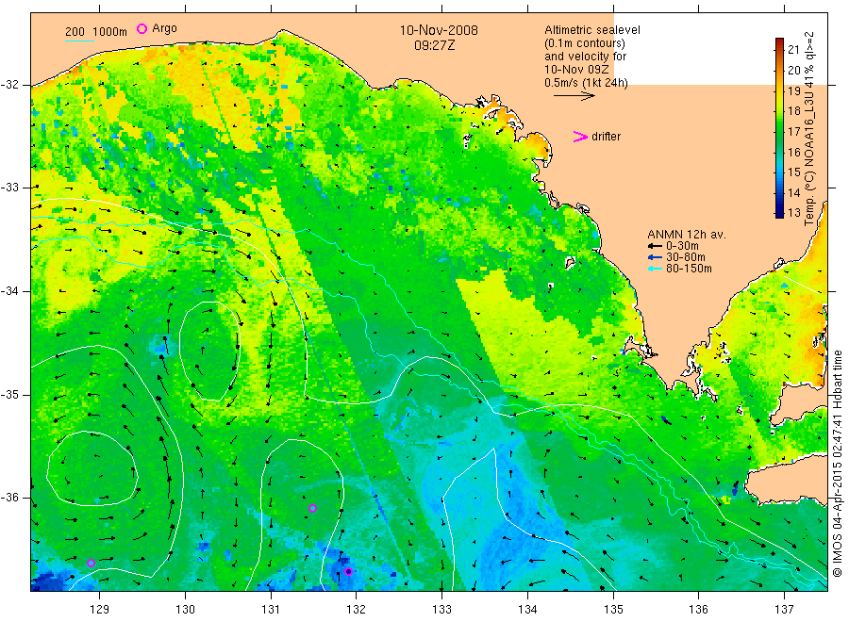Click the latitude axis label '-34'
The height and width of the screenshot is (622, 849).
[x=9, y=291]
